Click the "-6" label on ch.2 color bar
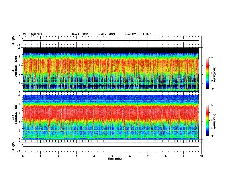 tap(212, 105)
